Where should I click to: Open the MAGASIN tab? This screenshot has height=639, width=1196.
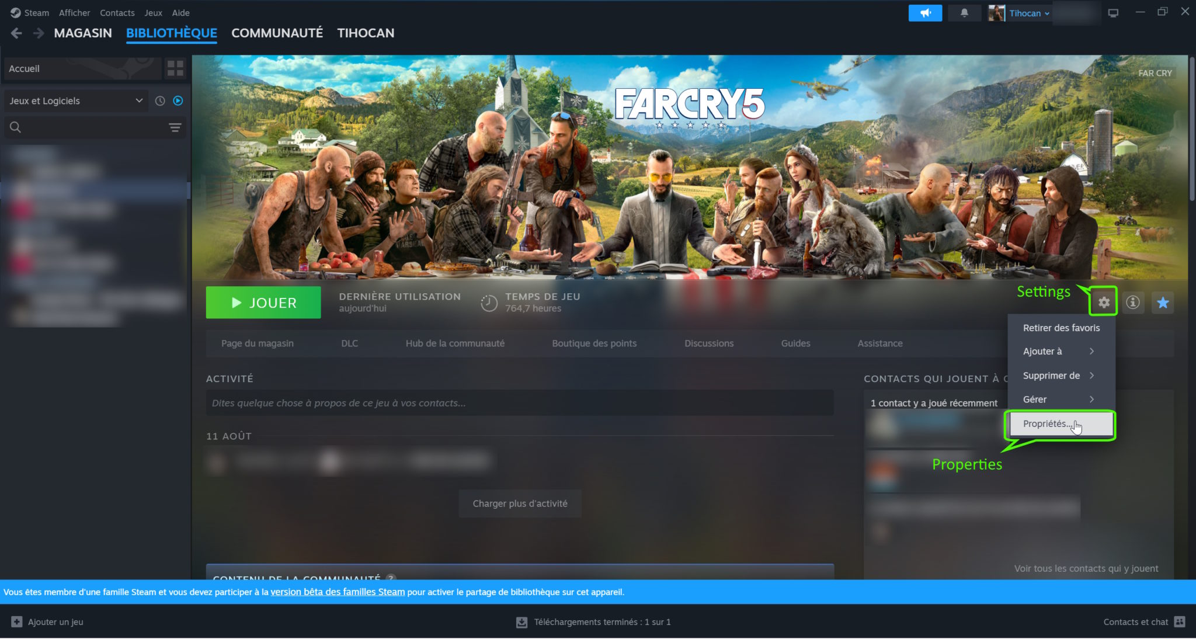coord(83,33)
